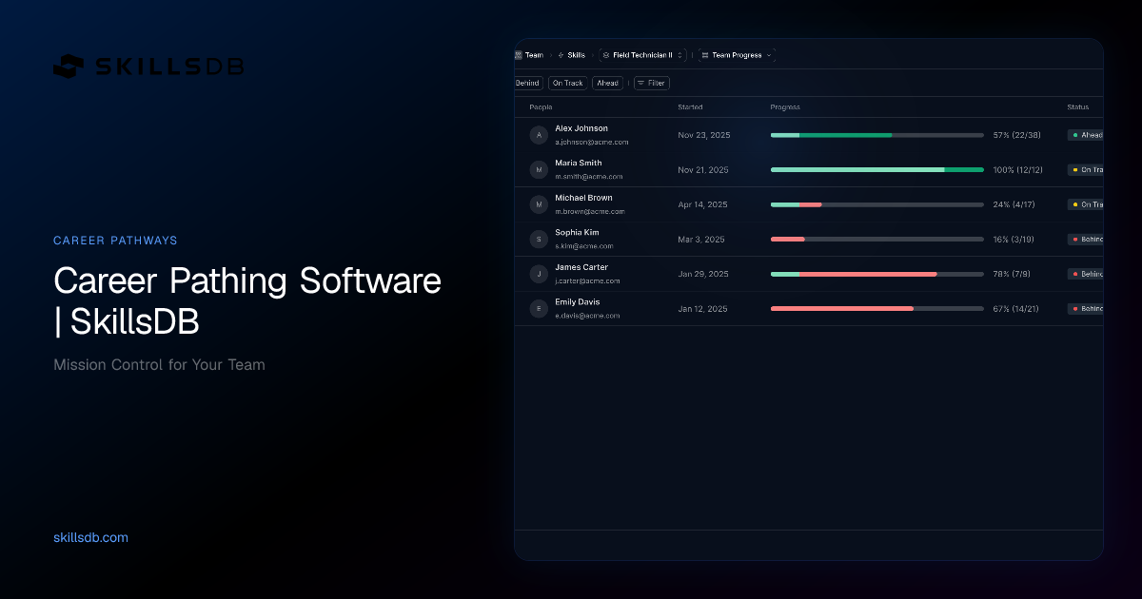
Task: Click Michael Brown's progress bar
Action: coord(876,204)
